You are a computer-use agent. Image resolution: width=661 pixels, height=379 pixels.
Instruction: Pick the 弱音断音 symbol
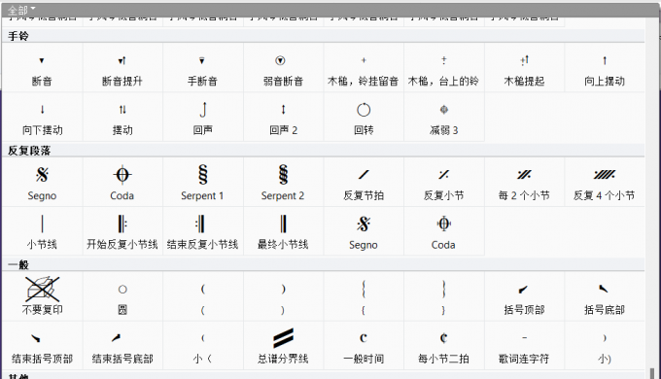pos(283,68)
